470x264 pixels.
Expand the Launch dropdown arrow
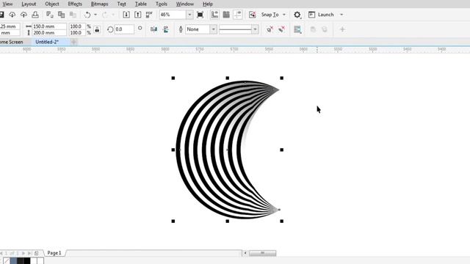[341, 15]
